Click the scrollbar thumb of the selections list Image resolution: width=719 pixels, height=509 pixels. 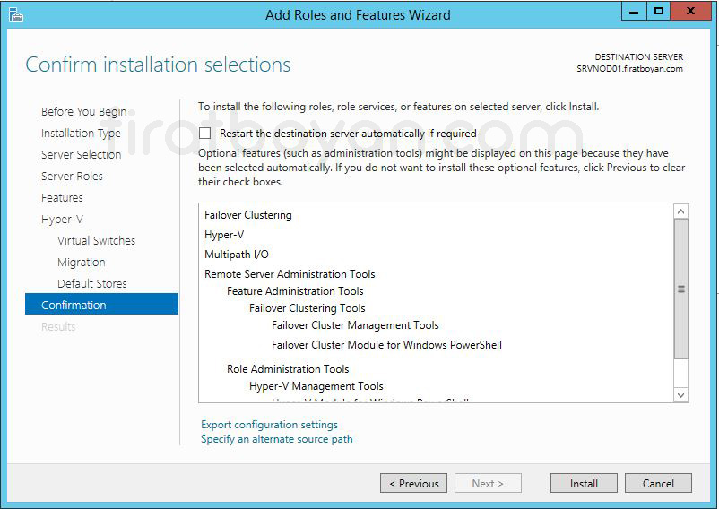681,289
